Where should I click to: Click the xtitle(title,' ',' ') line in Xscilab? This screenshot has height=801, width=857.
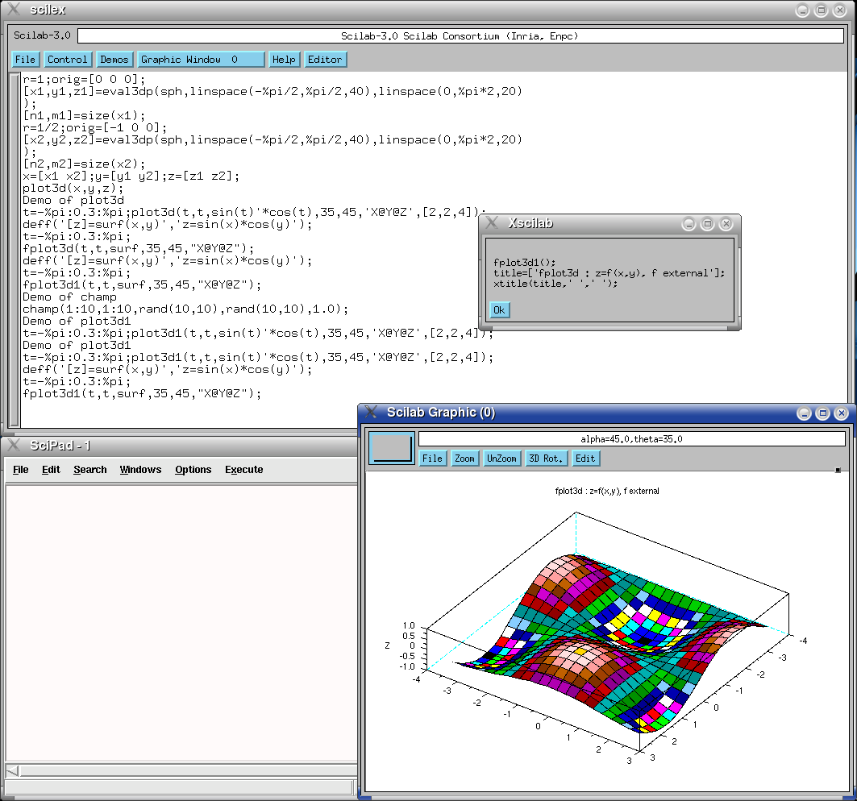click(x=555, y=284)
